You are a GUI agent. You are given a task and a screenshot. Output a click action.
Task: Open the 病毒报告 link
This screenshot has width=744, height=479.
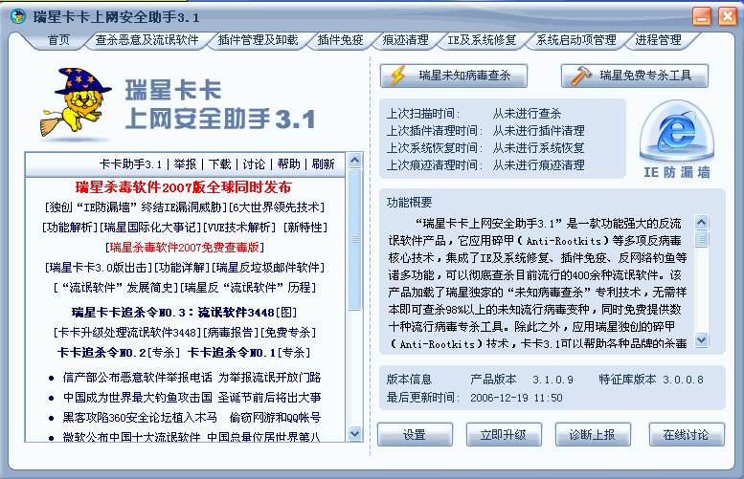pyautogui.click(x=231, y=333)
